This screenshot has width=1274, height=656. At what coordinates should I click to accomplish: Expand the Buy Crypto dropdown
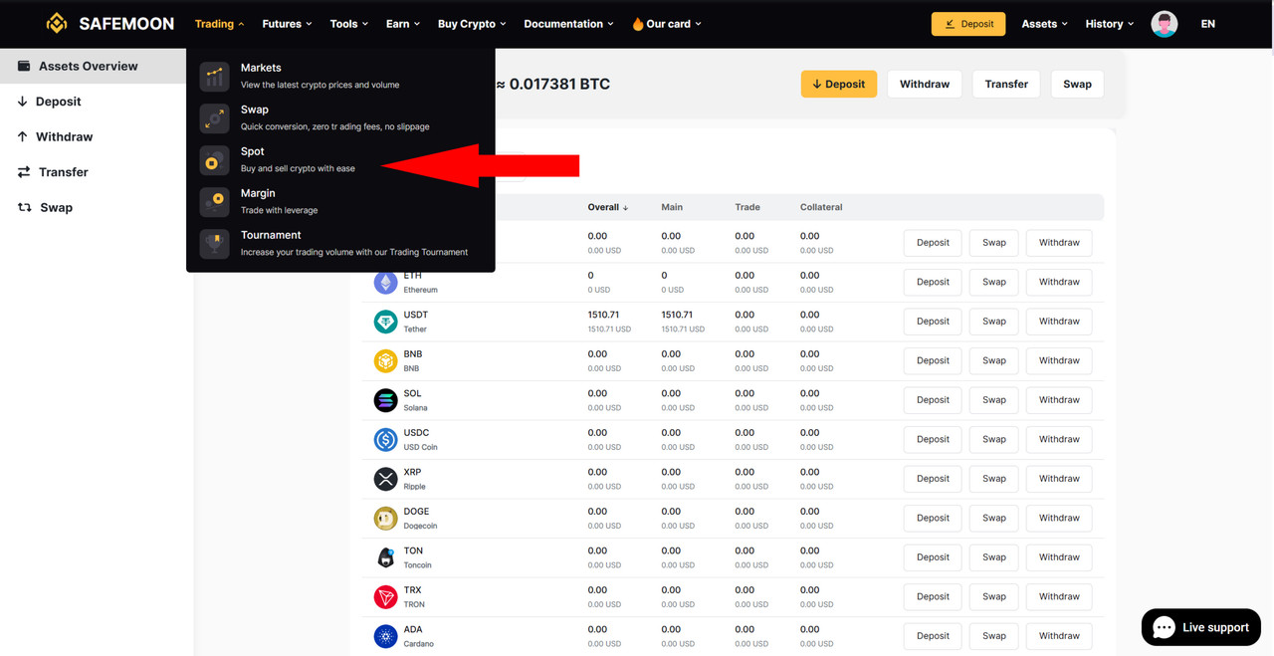[472, 24]
